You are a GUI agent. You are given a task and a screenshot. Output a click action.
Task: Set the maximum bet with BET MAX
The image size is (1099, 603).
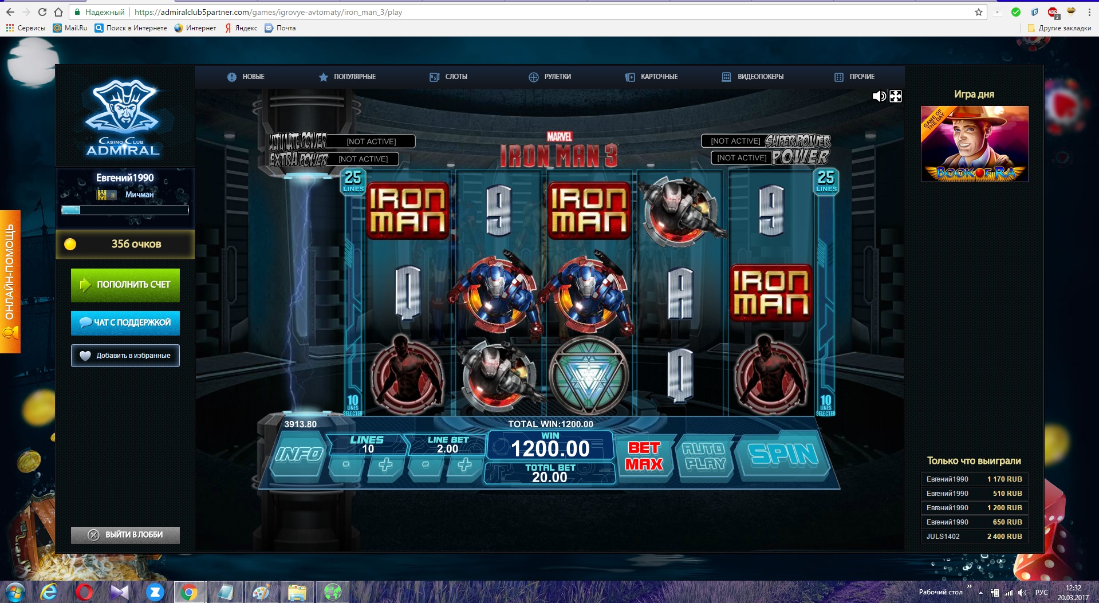[x=644, y=456]
